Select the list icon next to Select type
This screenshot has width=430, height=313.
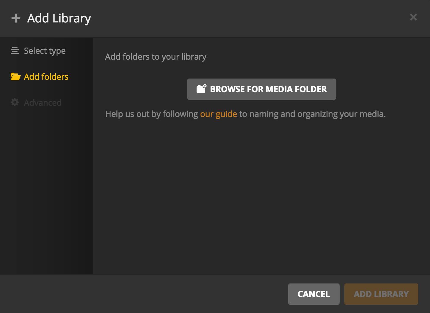click(x=14, y=50)
